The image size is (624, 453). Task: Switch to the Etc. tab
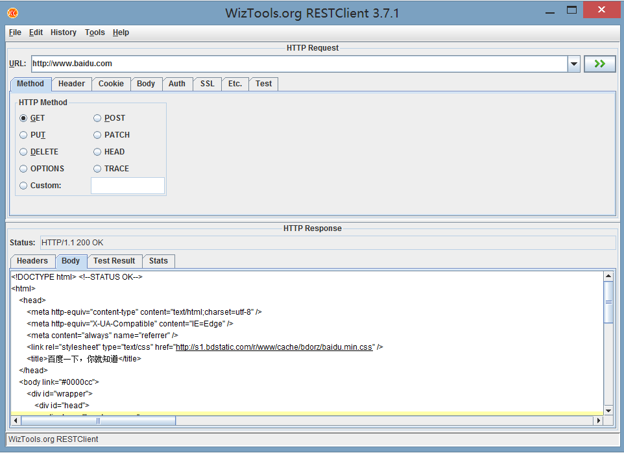(235, 84)
